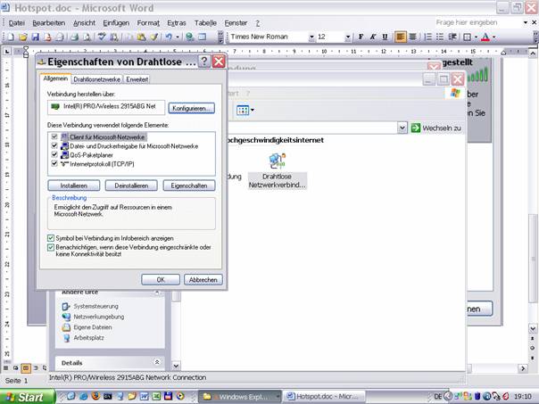Viewport: 539px width, 404px height.
Task: Select the Drahtlose Netzwerkverbindung icon
Action: coord(277,170)
